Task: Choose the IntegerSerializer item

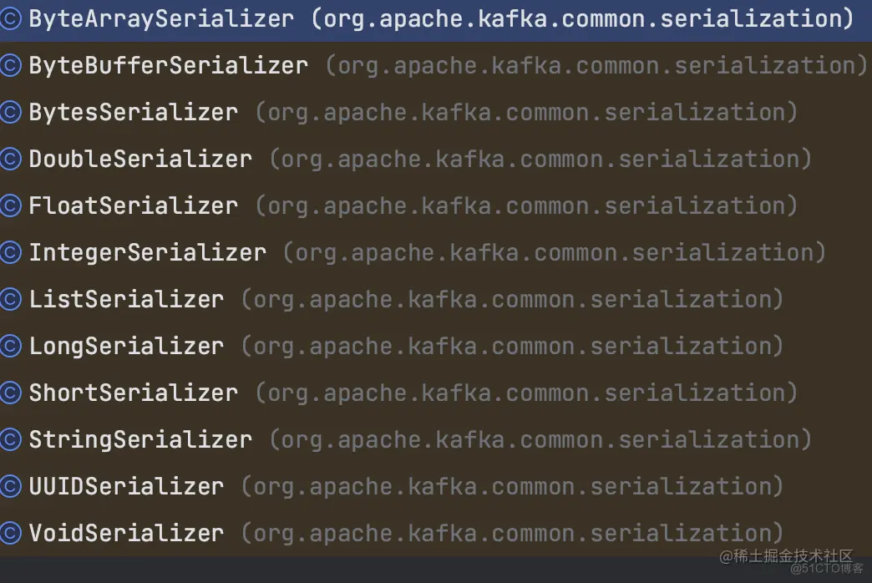Action: click(436, 252)
